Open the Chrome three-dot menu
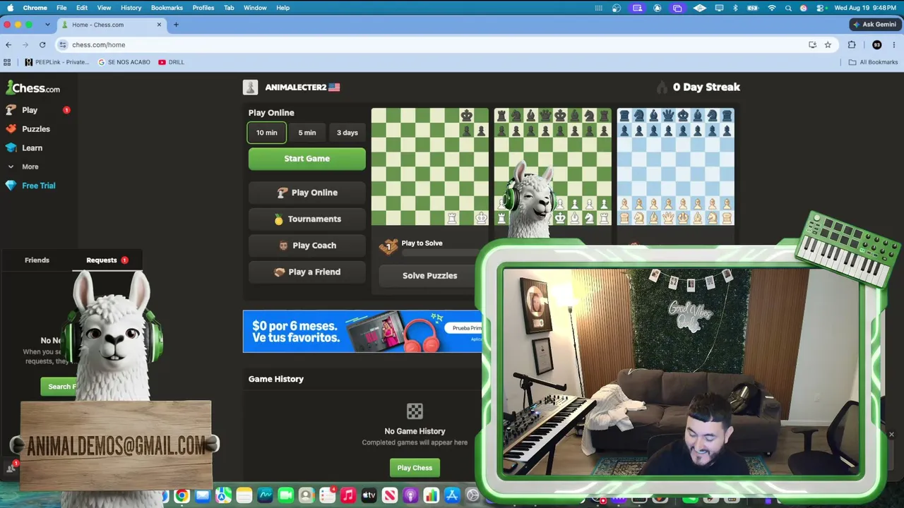904x508 pixels. tap(894, 44)
